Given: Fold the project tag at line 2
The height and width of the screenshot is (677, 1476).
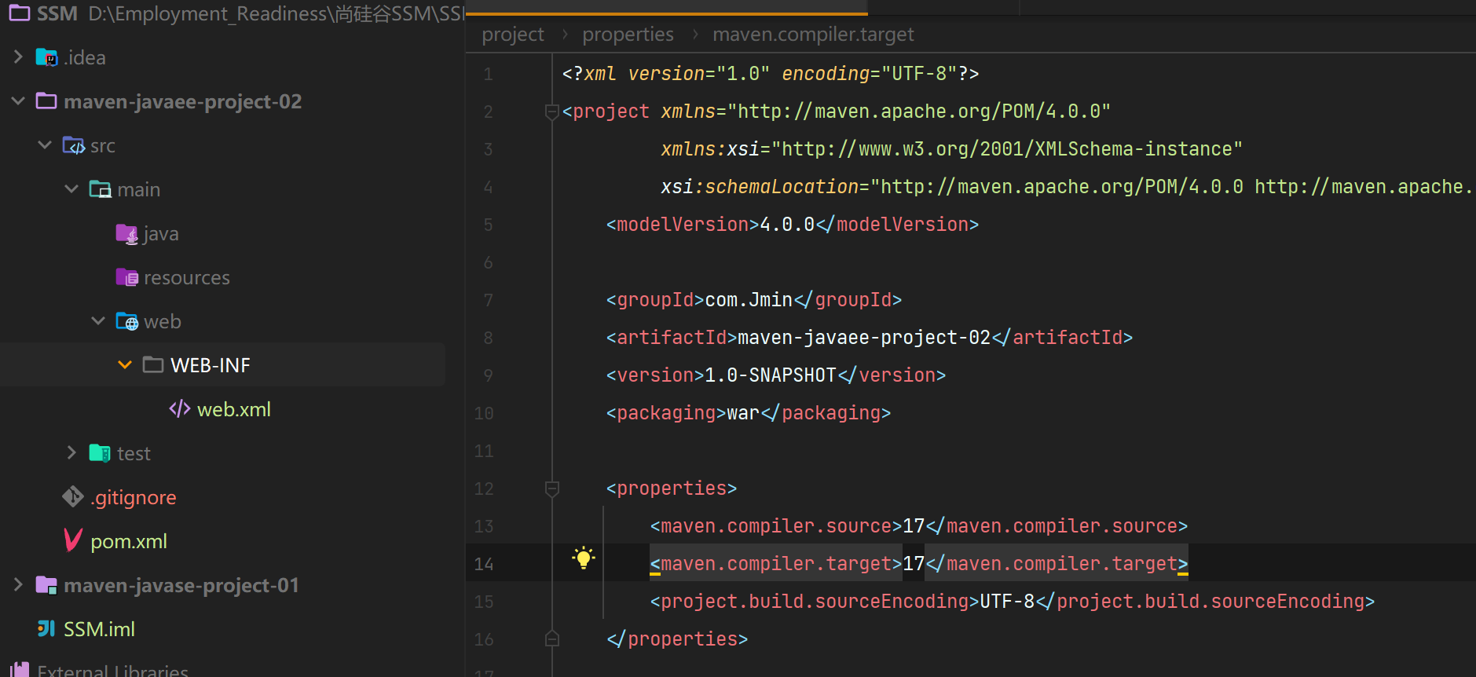Looking at the screenshot, I should coord(552,112).
